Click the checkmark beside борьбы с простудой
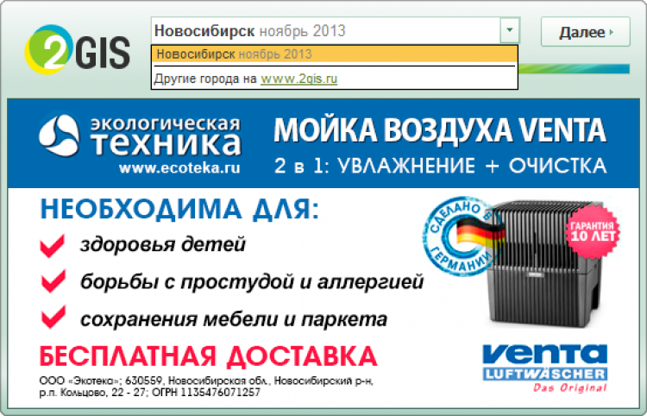Image resolution: width=647 pixels, height=416 pixels. point(53,281)
